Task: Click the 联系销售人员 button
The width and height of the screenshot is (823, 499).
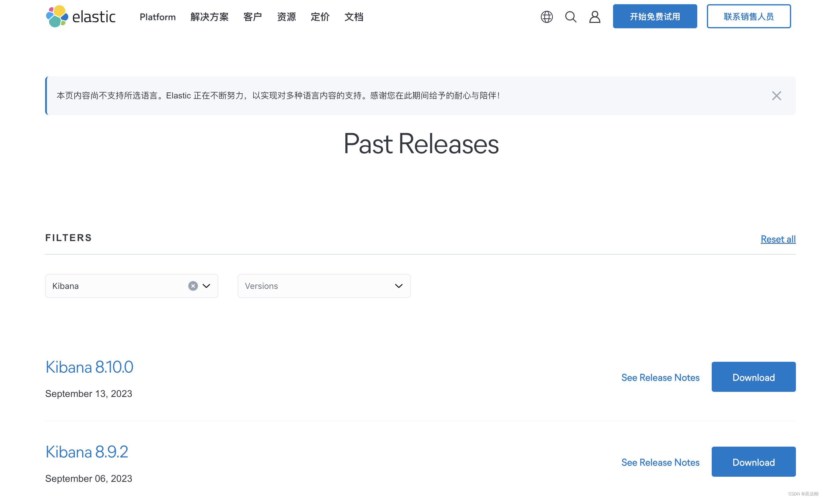Action: click(x=749, y=16)
